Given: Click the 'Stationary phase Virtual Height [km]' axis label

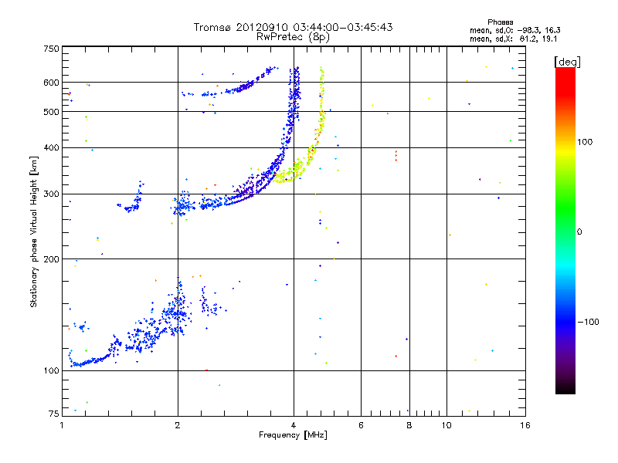Looking at the screenshot, I should point(34,231).
